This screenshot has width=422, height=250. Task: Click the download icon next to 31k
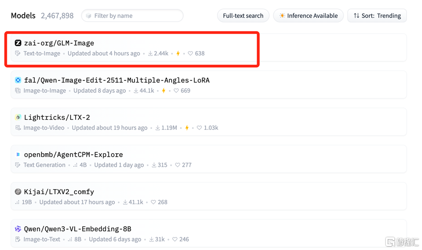click(x=152, y=239)
